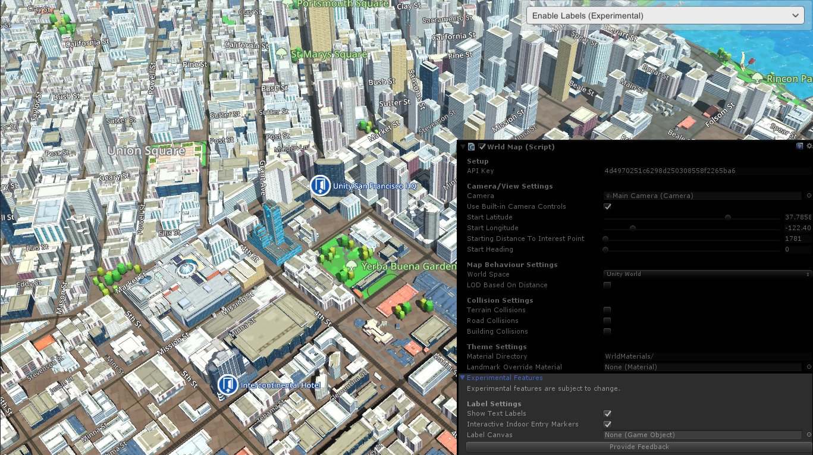The width and height of the screenshot is (813, 455).
Task: Enable Road Collisions checkbox
Action: pyautogui.click(x=607, y=321)
